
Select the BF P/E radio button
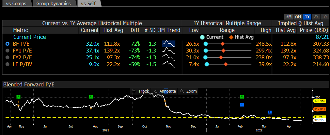coord(8,44)
